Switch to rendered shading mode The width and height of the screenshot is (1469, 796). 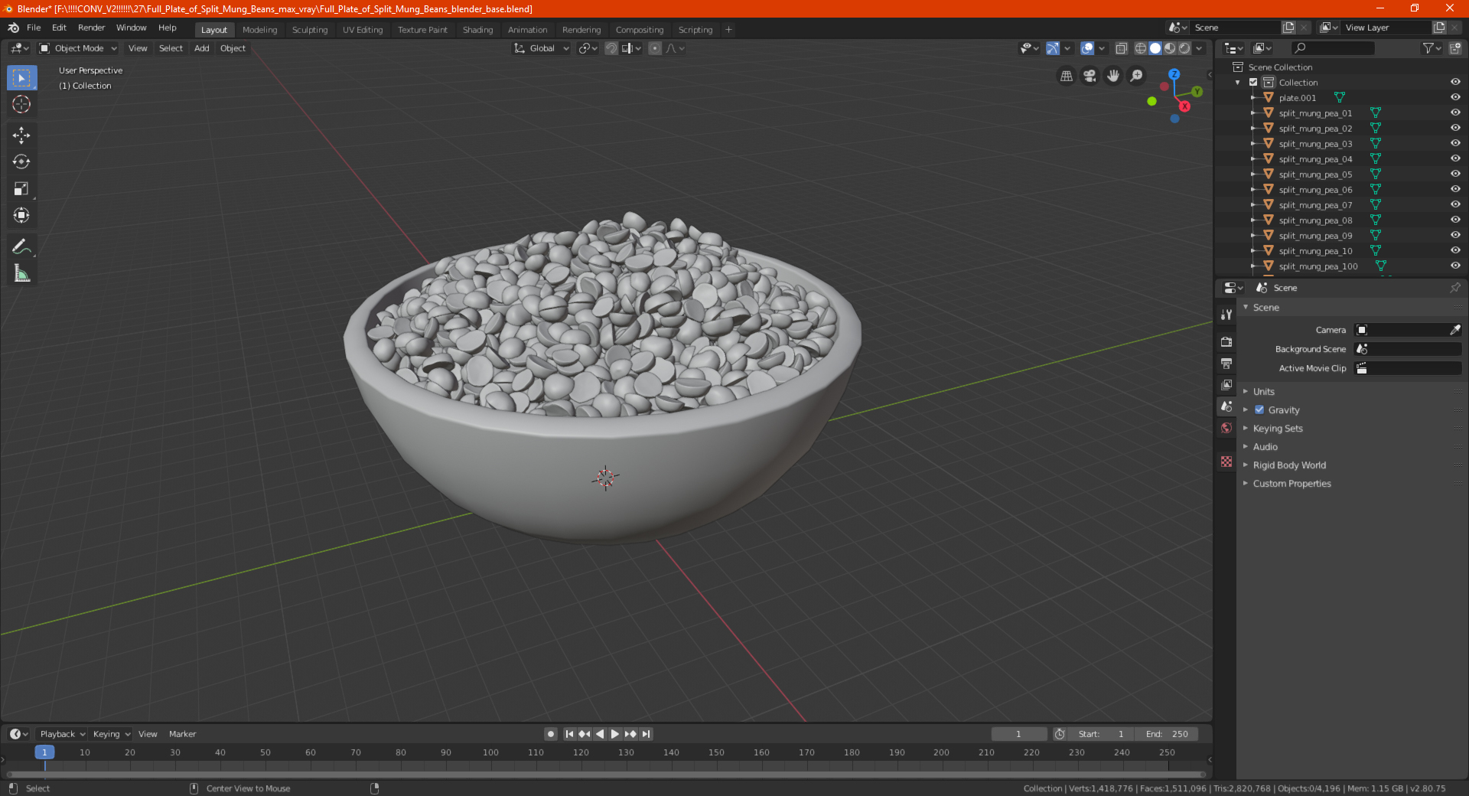tap(1184, 48)
